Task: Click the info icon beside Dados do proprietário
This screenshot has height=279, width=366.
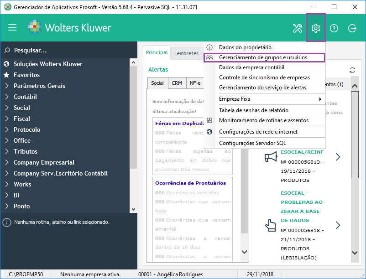Action: [209, 47]
